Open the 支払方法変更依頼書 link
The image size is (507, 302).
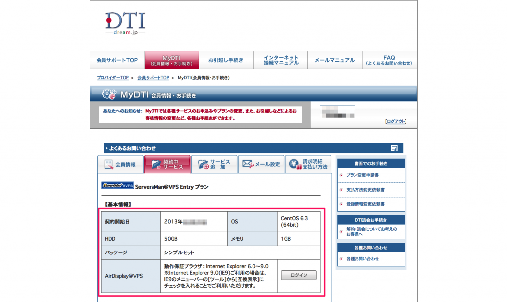(x=365, y=190)
